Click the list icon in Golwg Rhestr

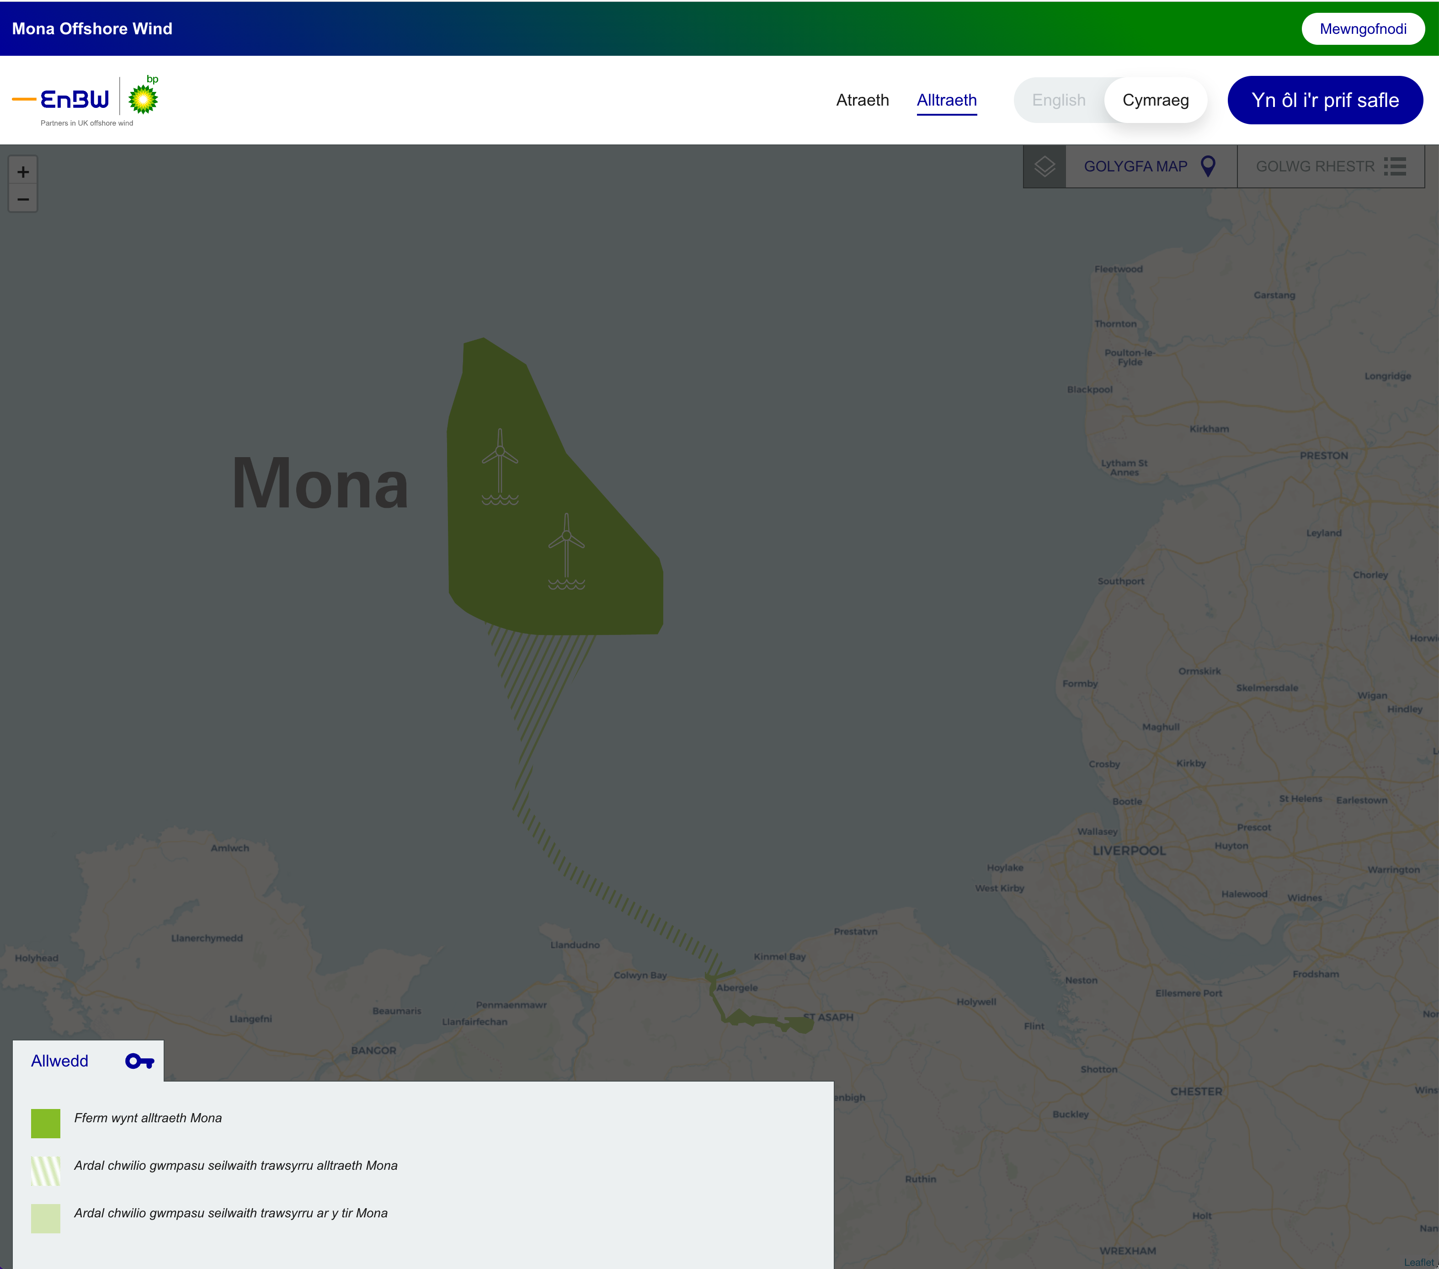click(x=1395, y=166)
